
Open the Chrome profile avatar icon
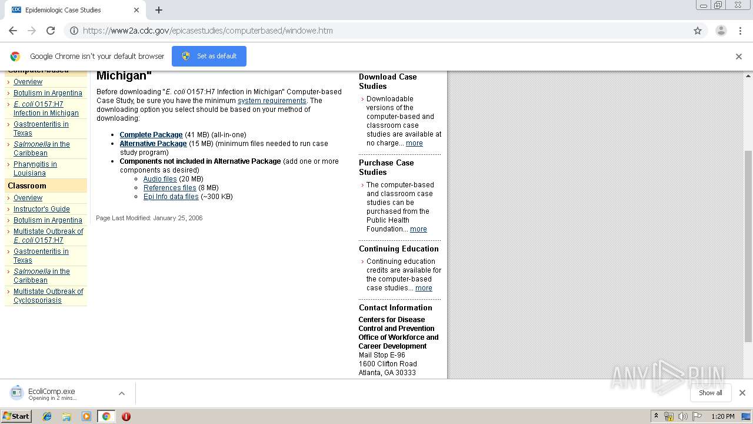[x=721, y=31]
